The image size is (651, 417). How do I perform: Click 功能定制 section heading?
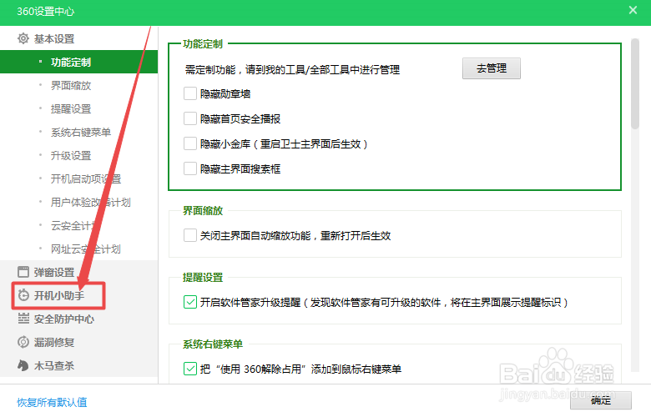click(x=203, y=44)
